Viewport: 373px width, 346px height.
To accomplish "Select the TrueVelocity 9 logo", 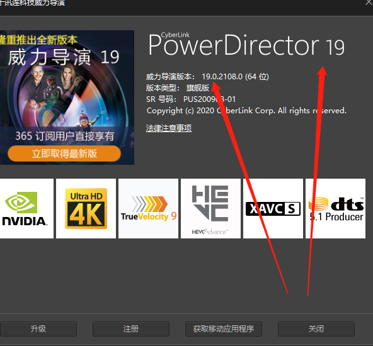I will click(x=148, y=208).
